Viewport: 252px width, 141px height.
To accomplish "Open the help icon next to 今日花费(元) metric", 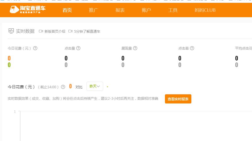I will (35, 48).
